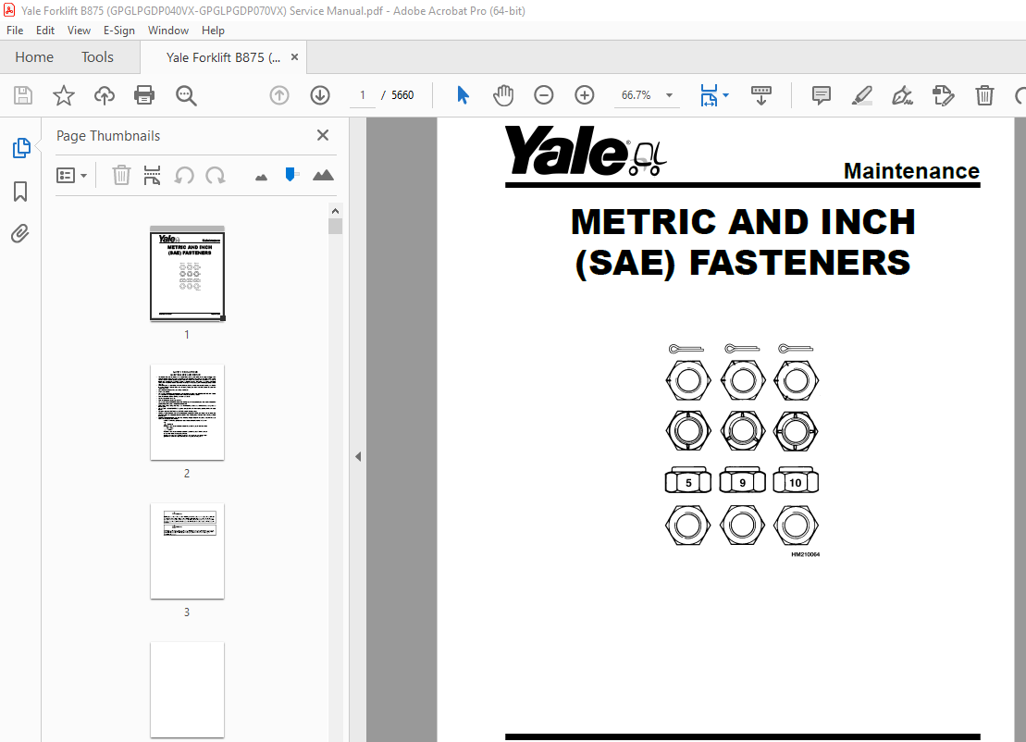1026x742 pixels.
Task: Open the sign document pen tool
Action: (x=902, y=95)
